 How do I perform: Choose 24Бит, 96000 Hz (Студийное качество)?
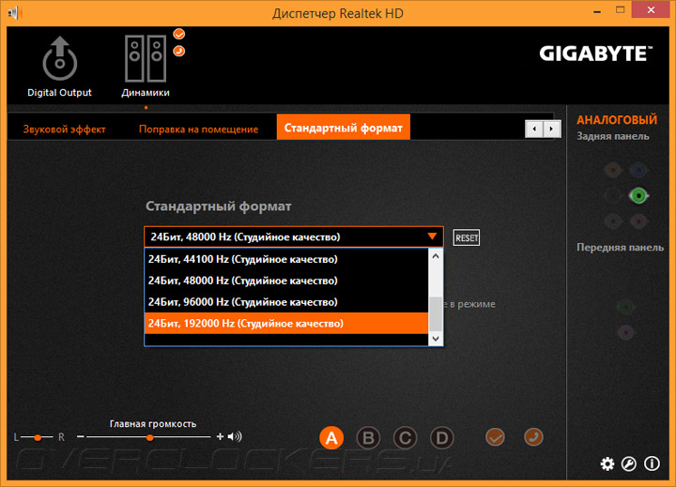(286, 302)
